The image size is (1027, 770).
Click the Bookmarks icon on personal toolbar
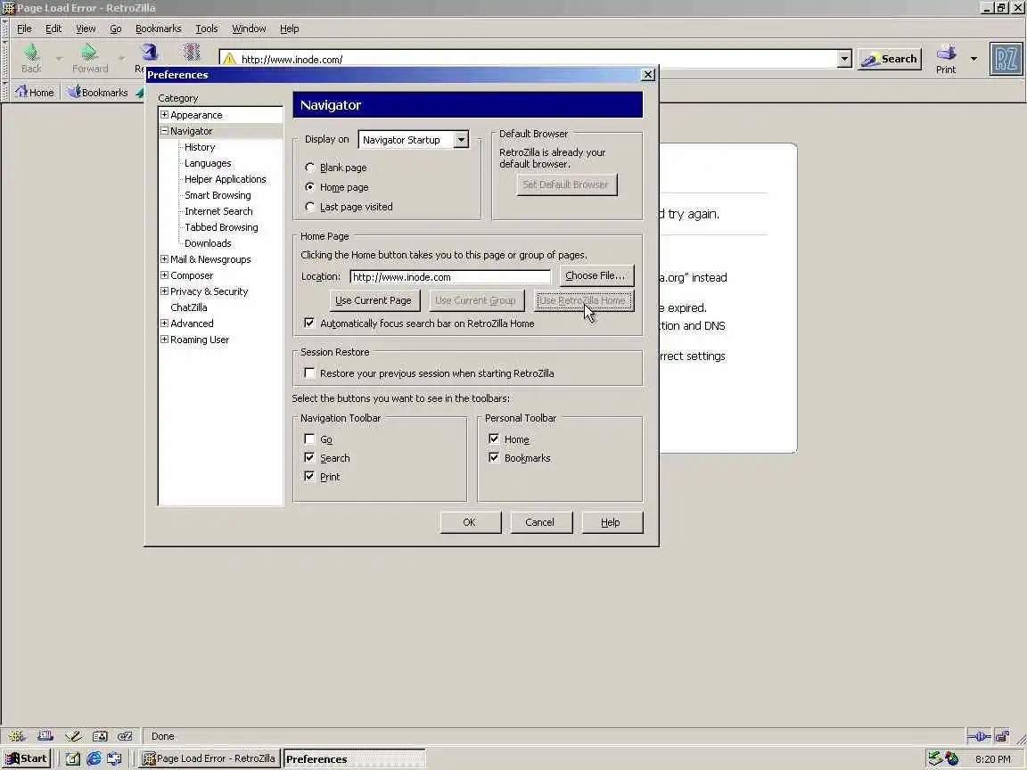[74, 92]
